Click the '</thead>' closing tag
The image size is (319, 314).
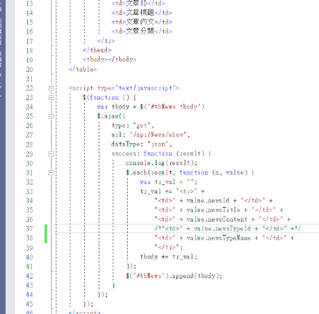[x=97, y=50]
